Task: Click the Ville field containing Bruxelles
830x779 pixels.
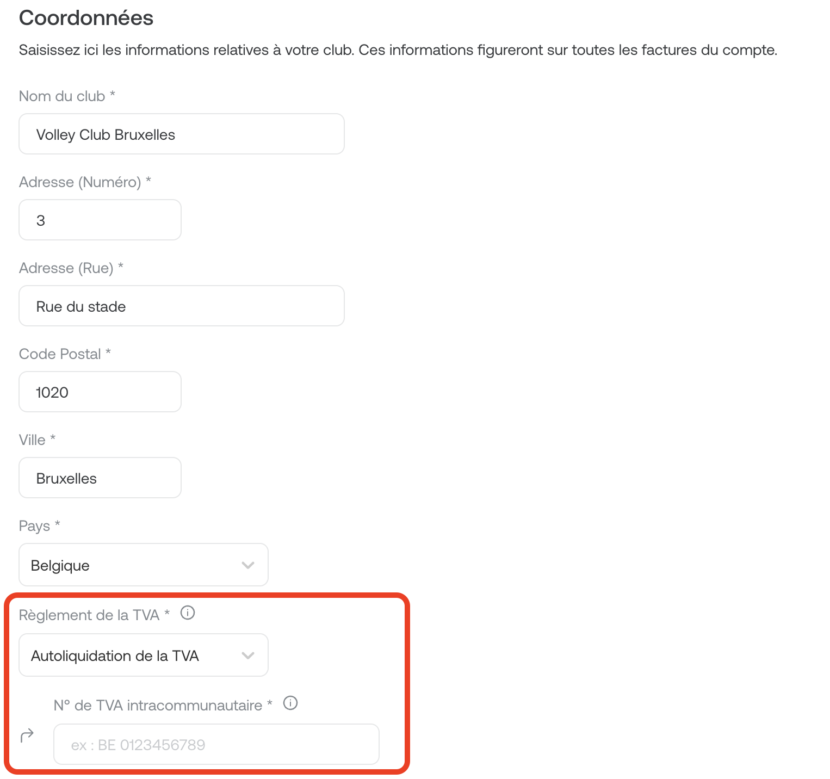Action: point(100,478)
